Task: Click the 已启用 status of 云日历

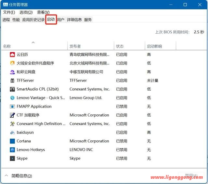Action: click(x=122, y=54)
